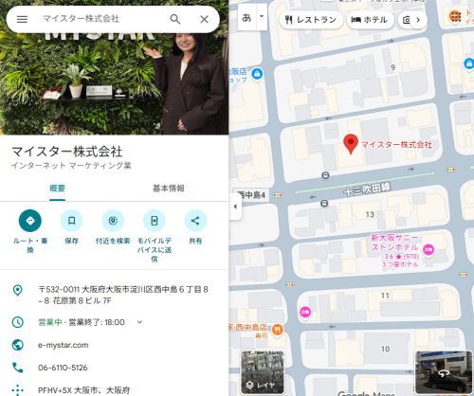Click the 付近を検索 nearby icon
Viewport: 474px width, 396px height.
click(113, 221)
